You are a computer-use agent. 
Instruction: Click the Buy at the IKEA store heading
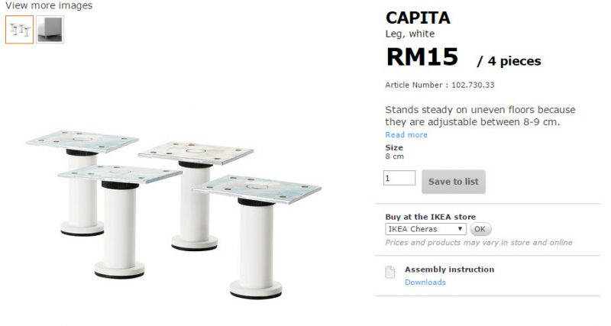(430, 217)
